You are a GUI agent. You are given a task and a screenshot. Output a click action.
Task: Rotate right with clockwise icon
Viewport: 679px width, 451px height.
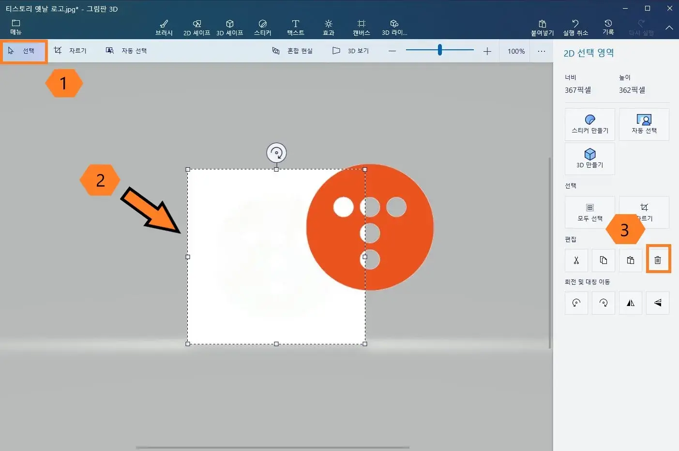(604, 303)
